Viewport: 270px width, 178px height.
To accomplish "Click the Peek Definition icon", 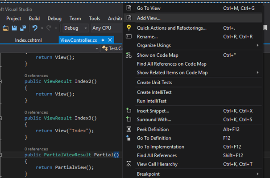I will (129, 129).
